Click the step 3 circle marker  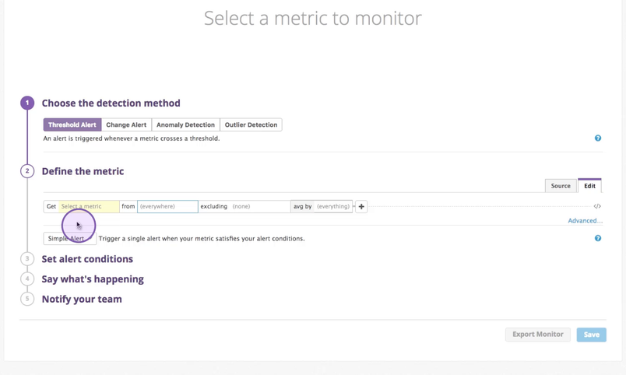[27, 259]
